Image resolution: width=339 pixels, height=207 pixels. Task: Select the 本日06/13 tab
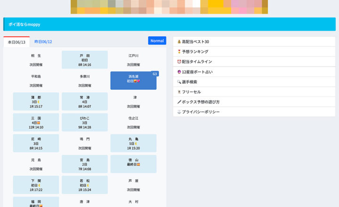(x=16, y=42)
